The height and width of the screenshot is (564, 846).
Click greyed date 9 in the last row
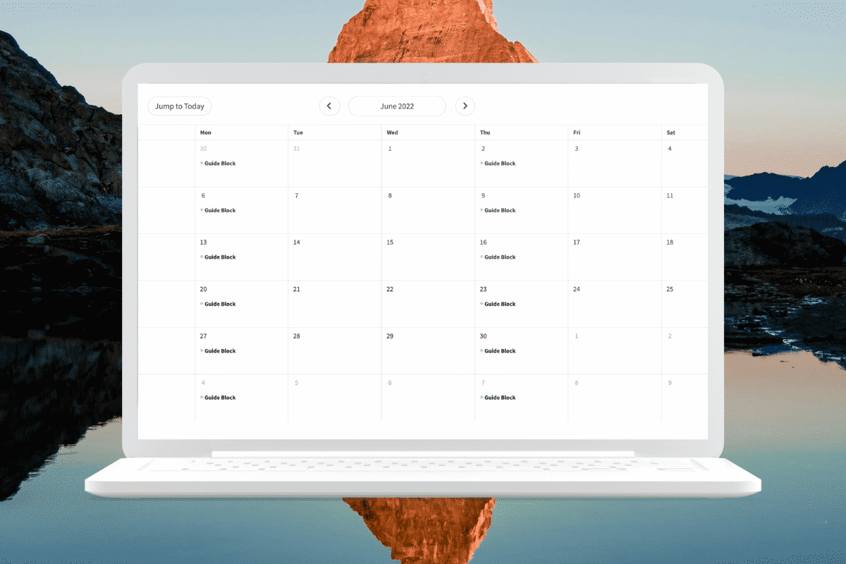[670, 383]
